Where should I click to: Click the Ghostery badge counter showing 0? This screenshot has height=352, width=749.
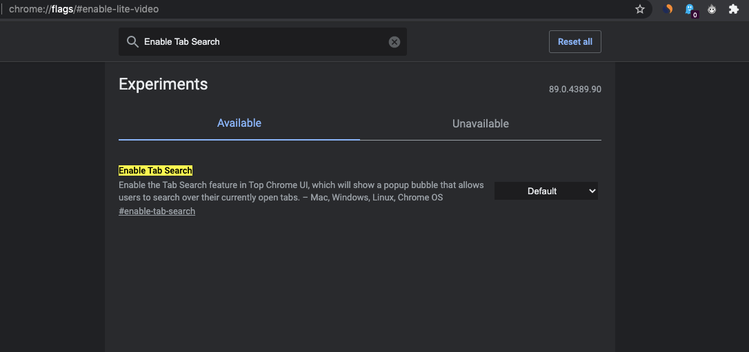pos(694,14)
